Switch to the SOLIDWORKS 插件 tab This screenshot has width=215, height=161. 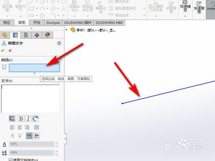pos(78,23)
